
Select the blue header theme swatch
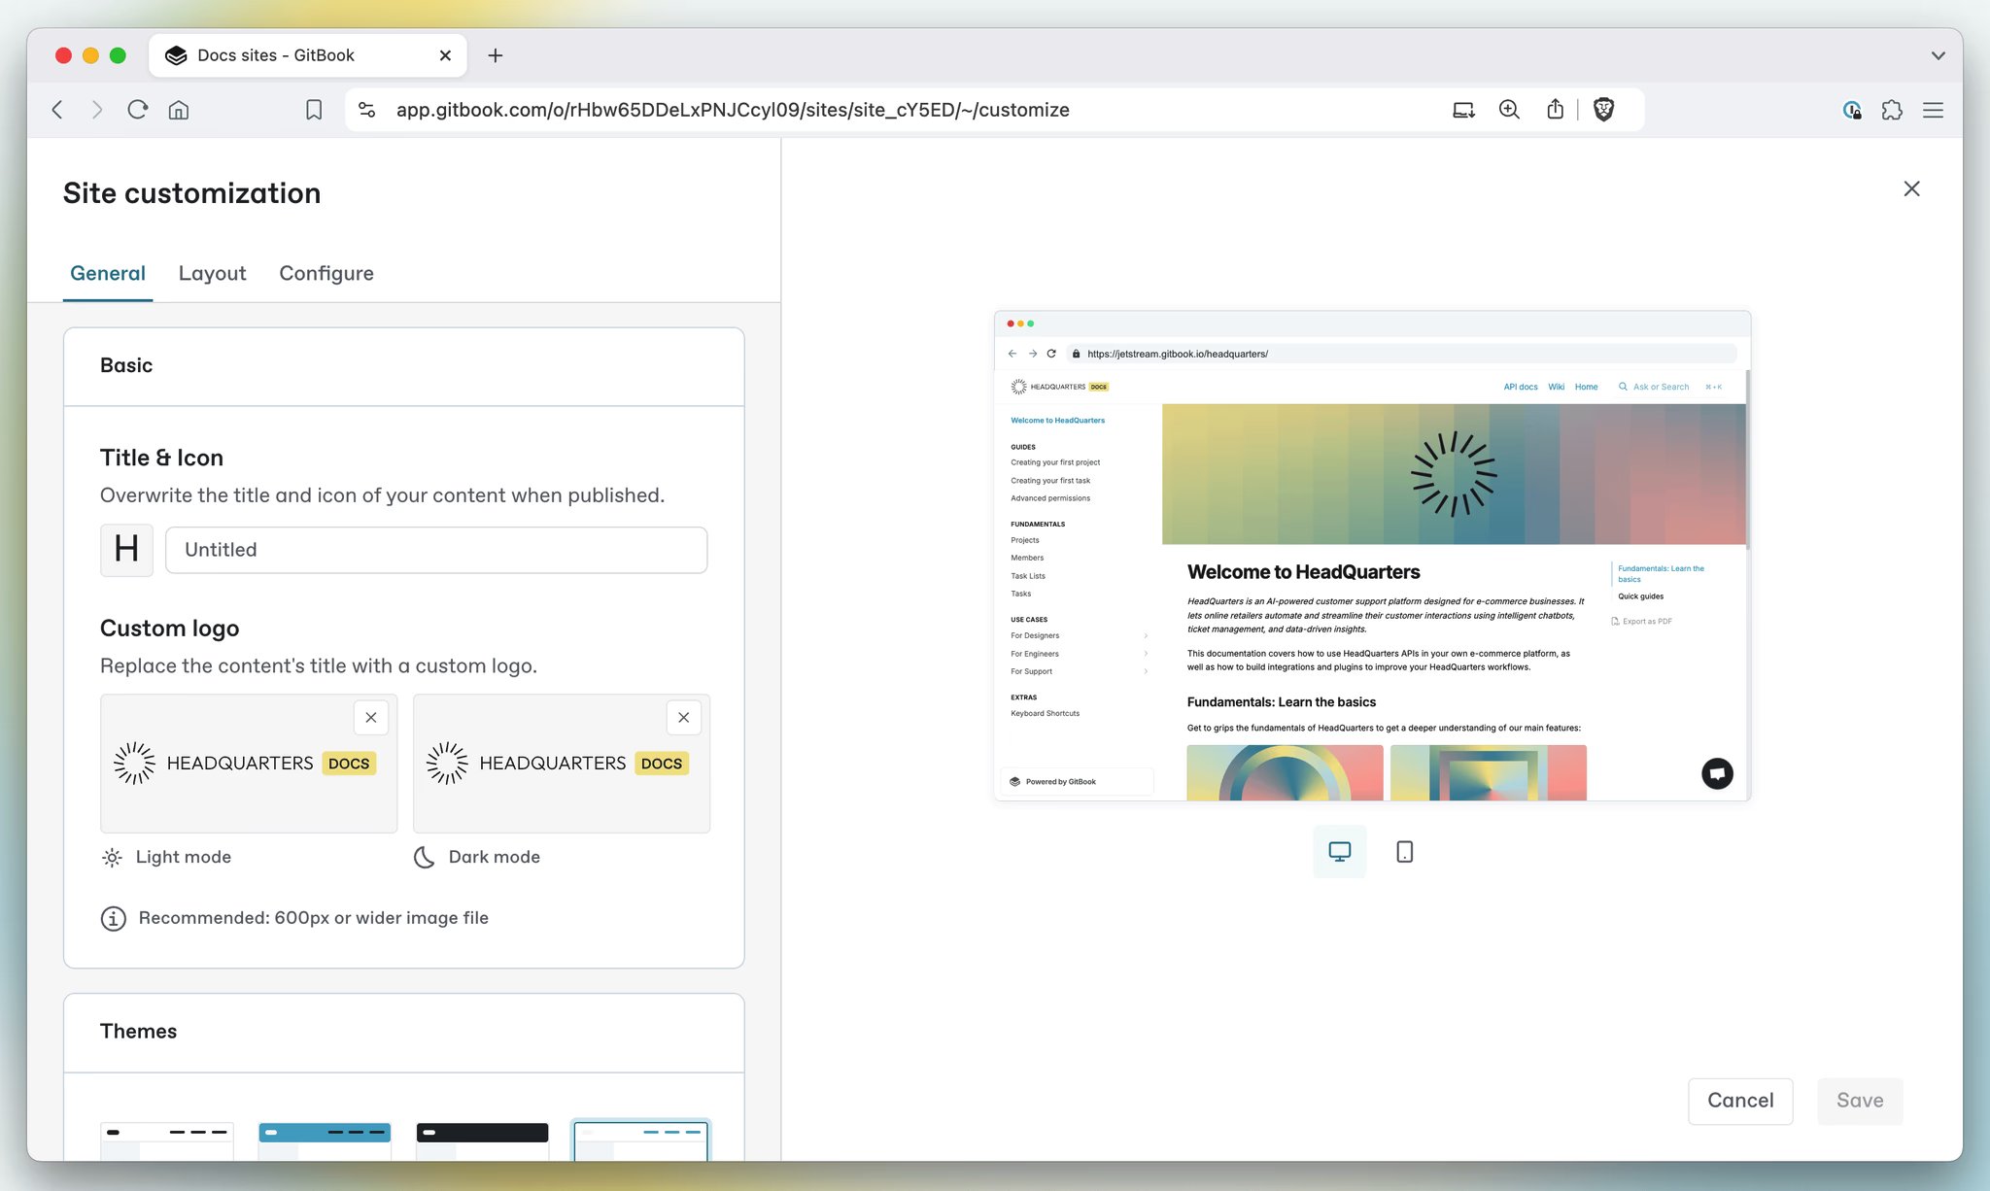point(324,1141)
